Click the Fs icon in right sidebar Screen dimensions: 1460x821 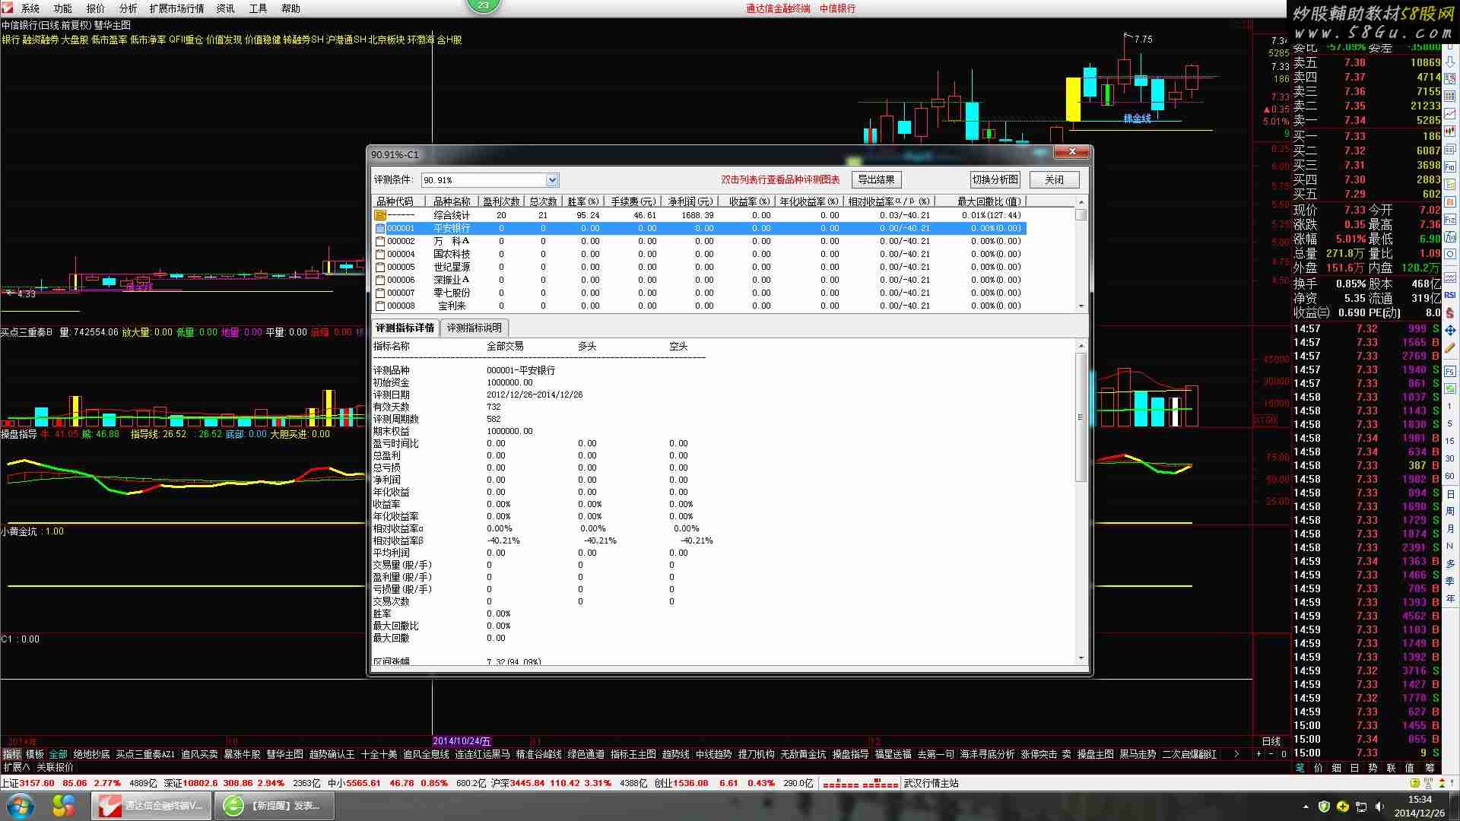(x=1450, y=372)
